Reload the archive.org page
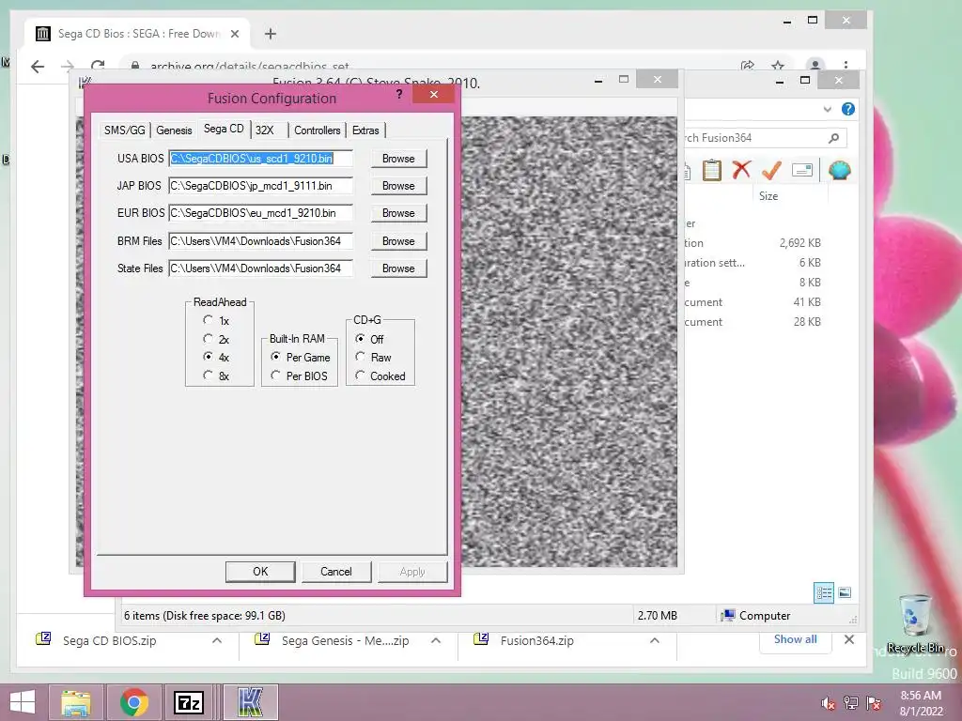Viewport: 962px width, 721px height. 98,65
